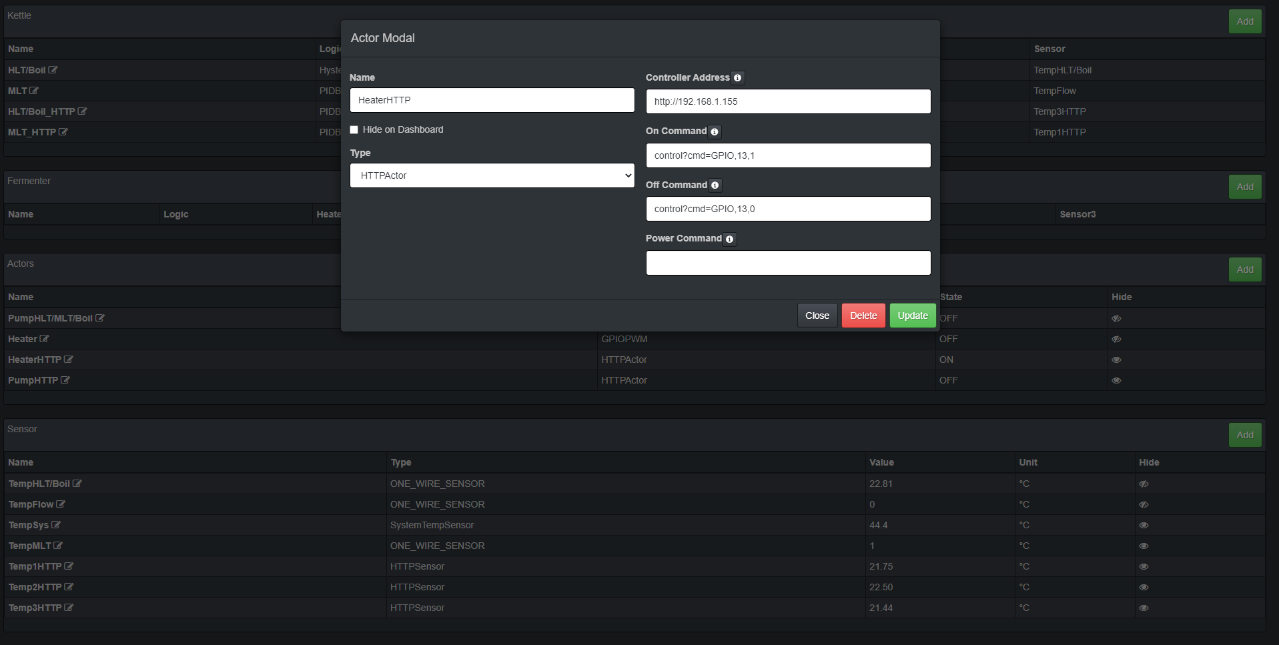Click Add in the Sensor section

(1245, 435)
